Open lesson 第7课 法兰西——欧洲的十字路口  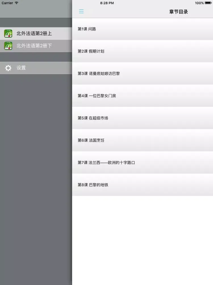click(x=143, y=162)
